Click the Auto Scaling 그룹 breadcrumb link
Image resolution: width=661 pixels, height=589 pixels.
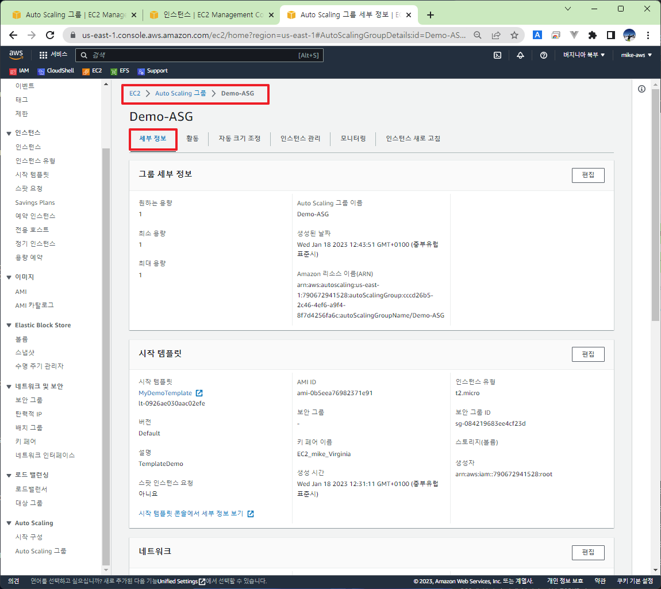click(180, 93)
